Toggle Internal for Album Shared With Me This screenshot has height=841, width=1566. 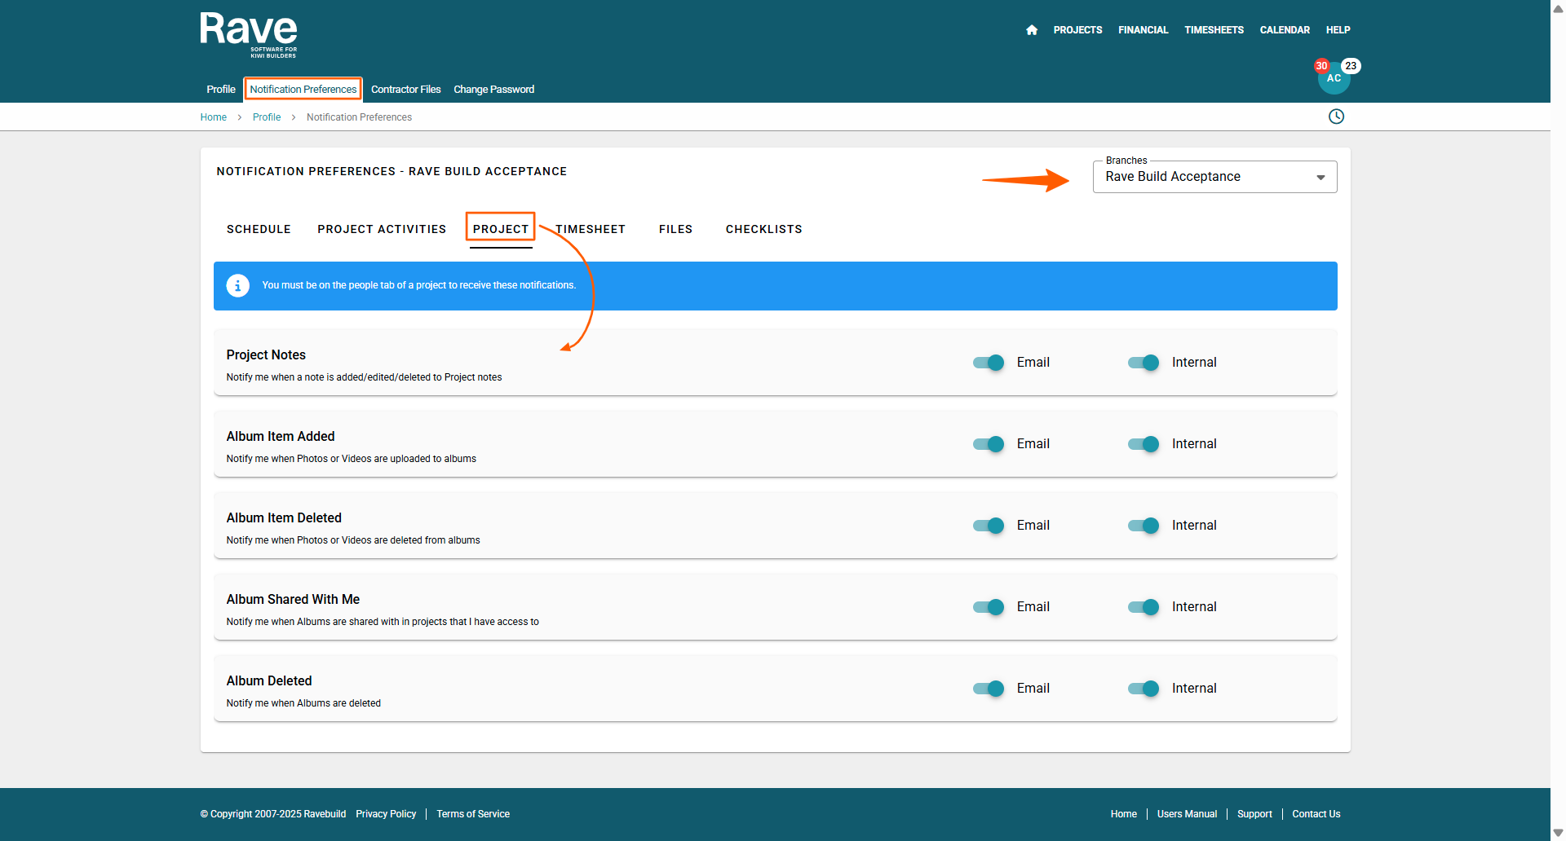(x=1144, y=607)
